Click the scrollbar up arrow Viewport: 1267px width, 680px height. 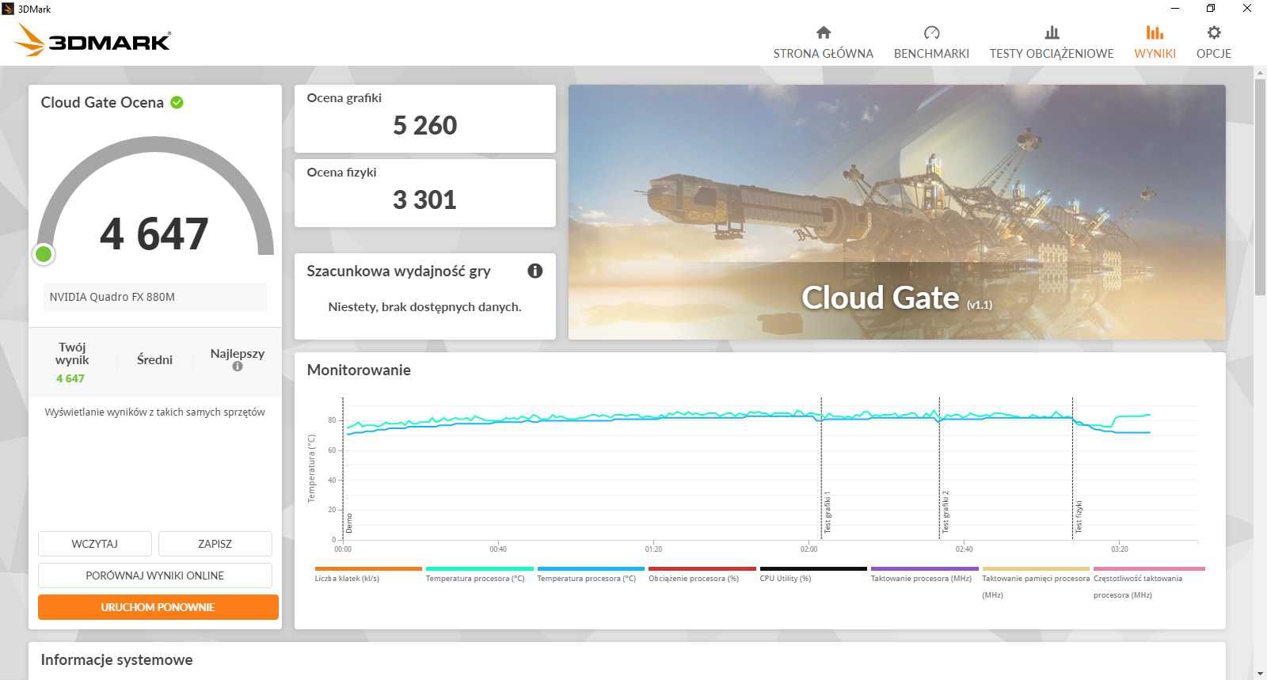pos(1260,72)
